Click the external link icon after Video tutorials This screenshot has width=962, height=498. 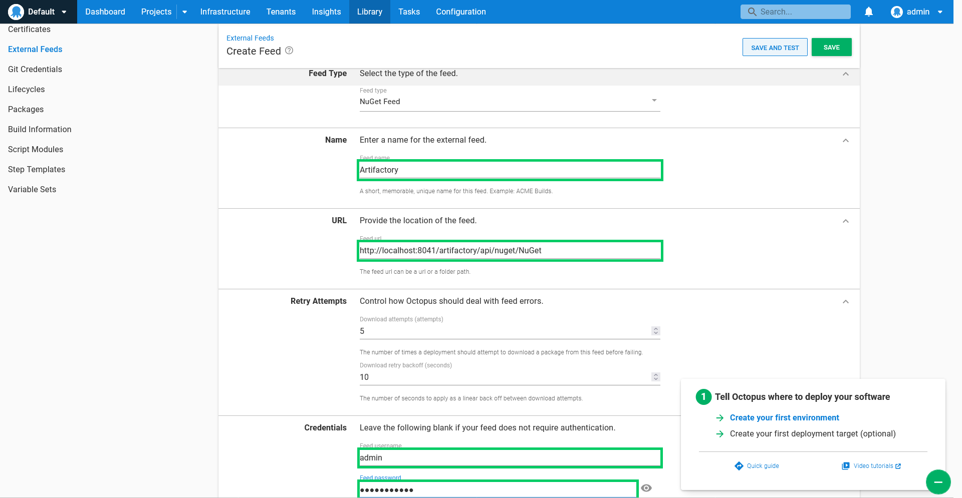coord(898,466)
